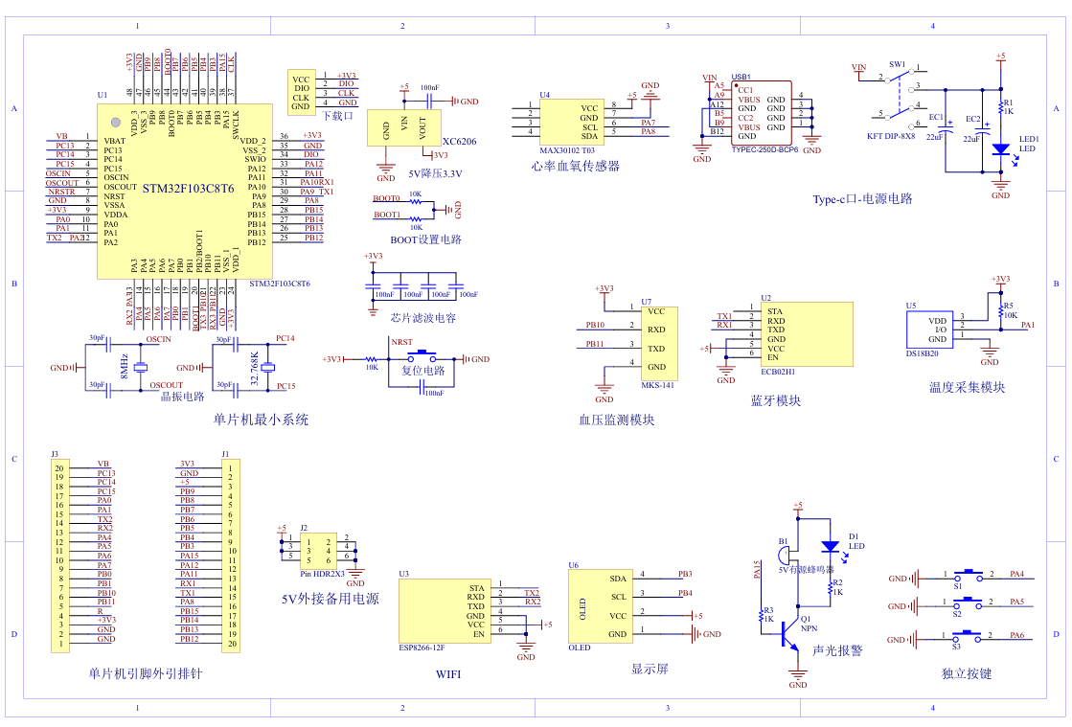Screen dimensions: 1072x727
Task: Click the NPN transistor Q1
Action: [x=790, y=634]
